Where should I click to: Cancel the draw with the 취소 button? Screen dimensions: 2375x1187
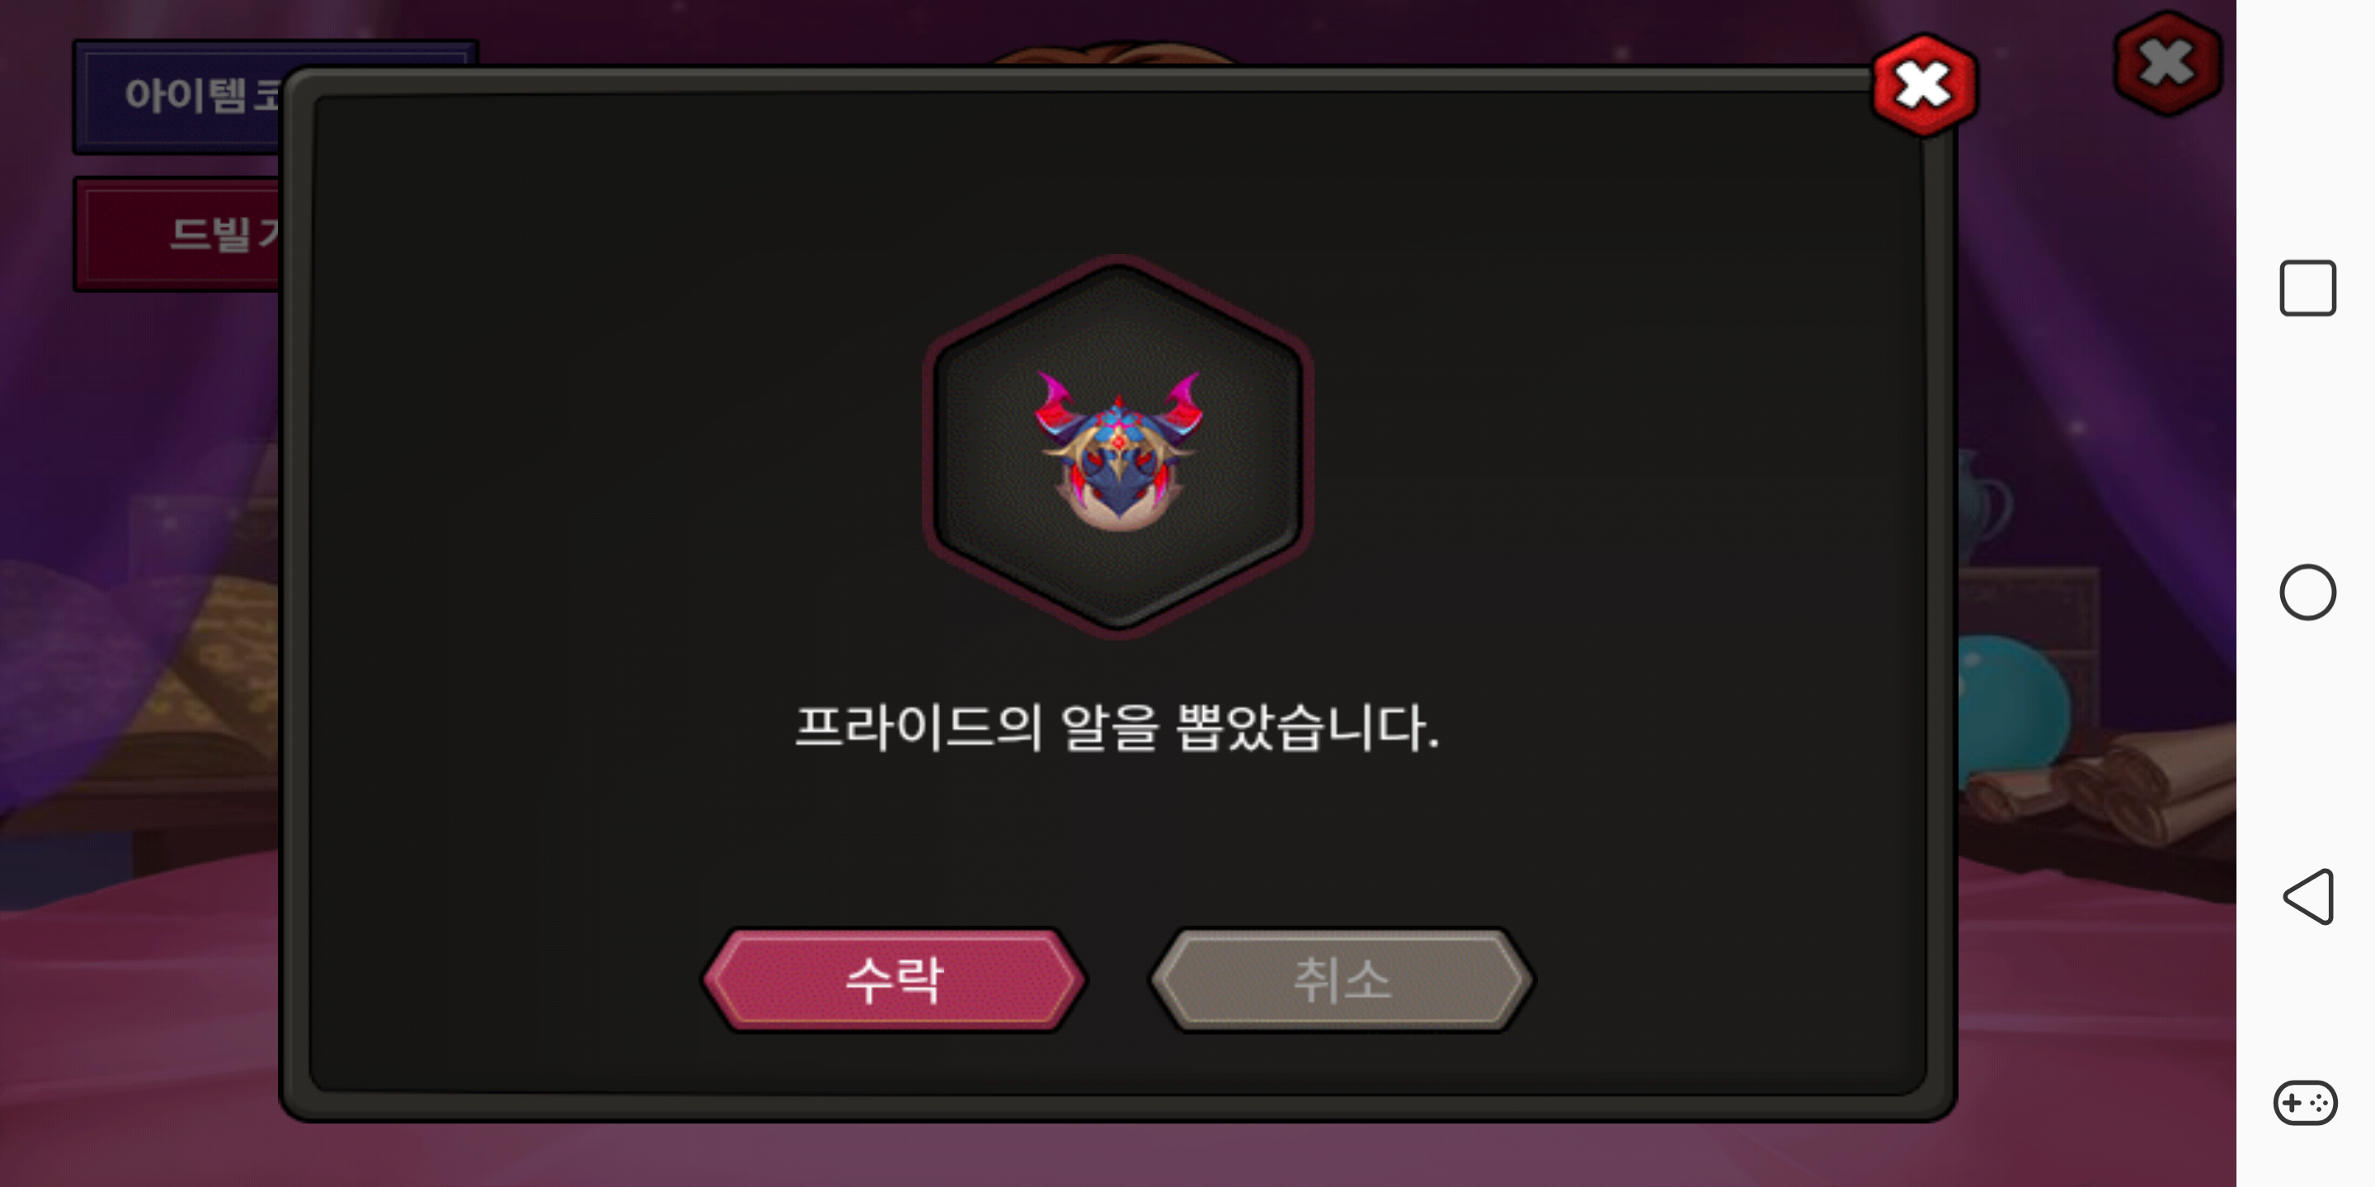tap(1342, 978)
